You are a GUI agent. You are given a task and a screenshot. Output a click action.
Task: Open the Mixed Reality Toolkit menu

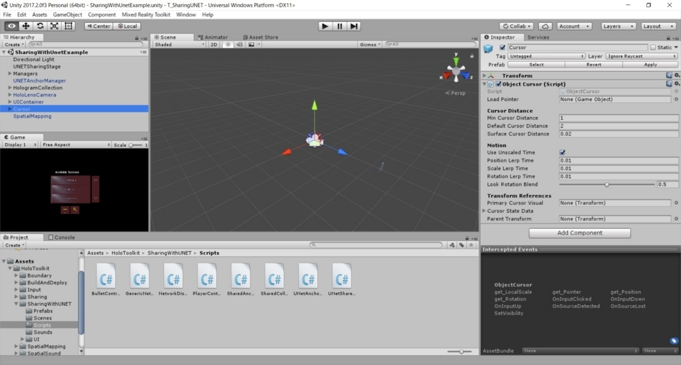(146, 15)
